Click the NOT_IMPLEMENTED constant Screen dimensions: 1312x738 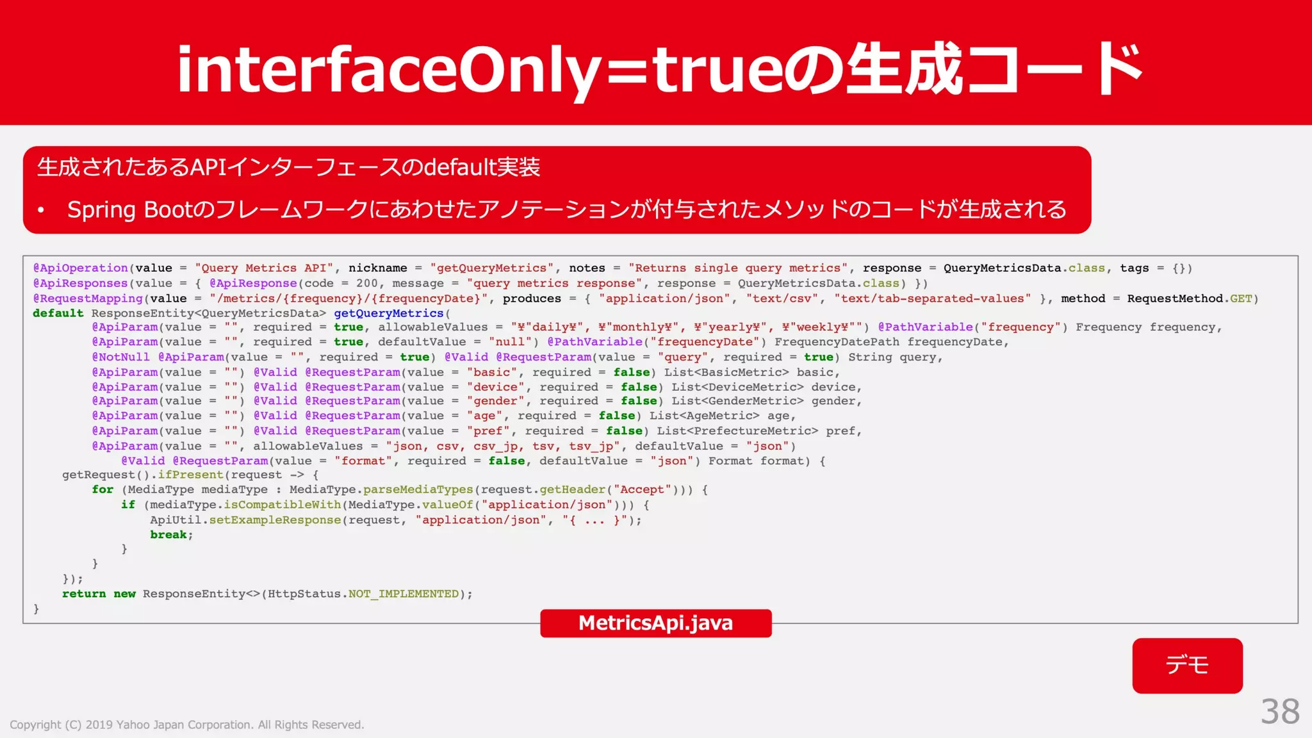pos(403,594)
